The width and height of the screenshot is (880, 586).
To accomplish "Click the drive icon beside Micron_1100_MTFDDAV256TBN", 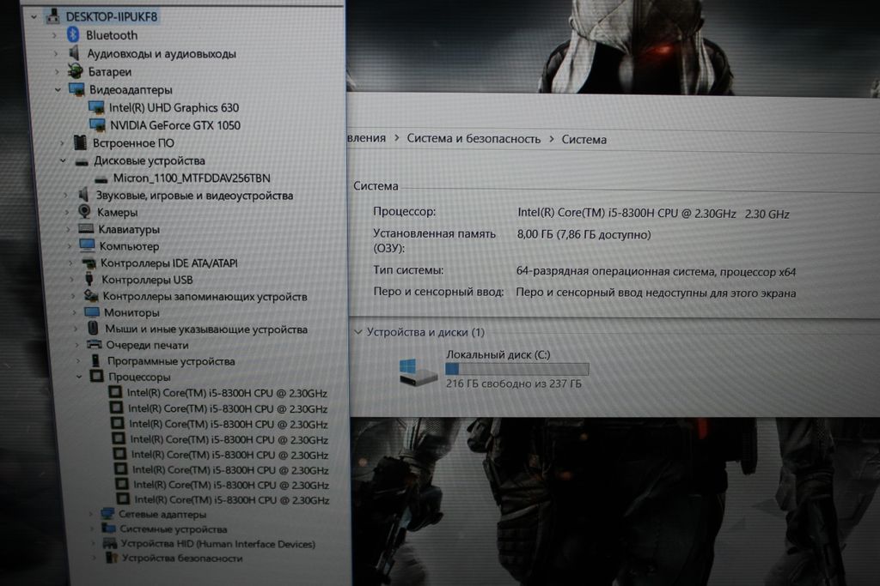I will tap(101, 179).
